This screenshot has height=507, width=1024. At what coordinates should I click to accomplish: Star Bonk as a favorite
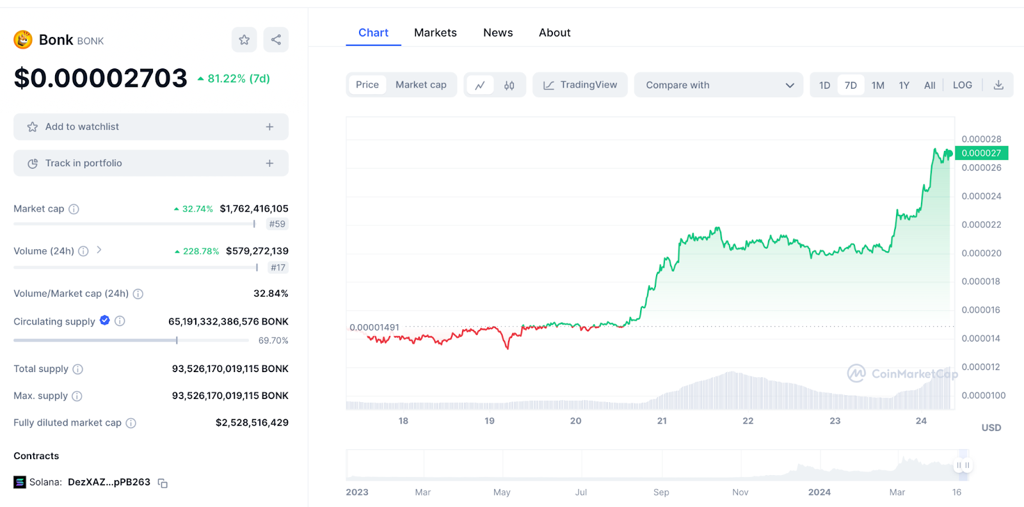click(x=244, y=40)
